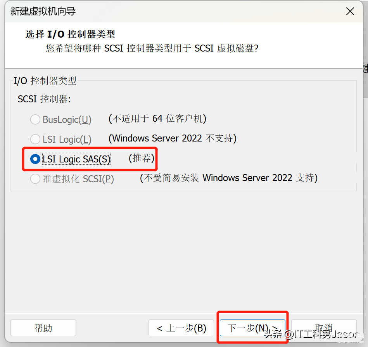
Task: Click the (推荐) recommendation text
Action: (142, 158)
